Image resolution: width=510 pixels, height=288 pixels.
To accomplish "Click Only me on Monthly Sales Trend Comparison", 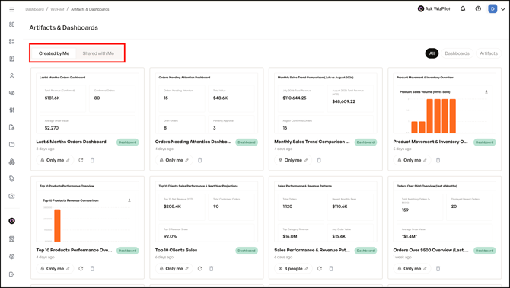I will 293,160.
